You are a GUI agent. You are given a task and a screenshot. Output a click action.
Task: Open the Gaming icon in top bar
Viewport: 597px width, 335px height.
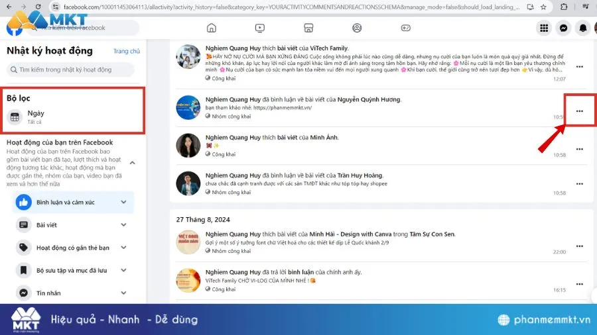[x=405, y=28]
